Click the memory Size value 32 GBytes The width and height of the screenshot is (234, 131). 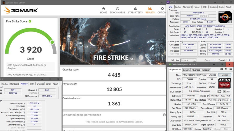point(13,93)
